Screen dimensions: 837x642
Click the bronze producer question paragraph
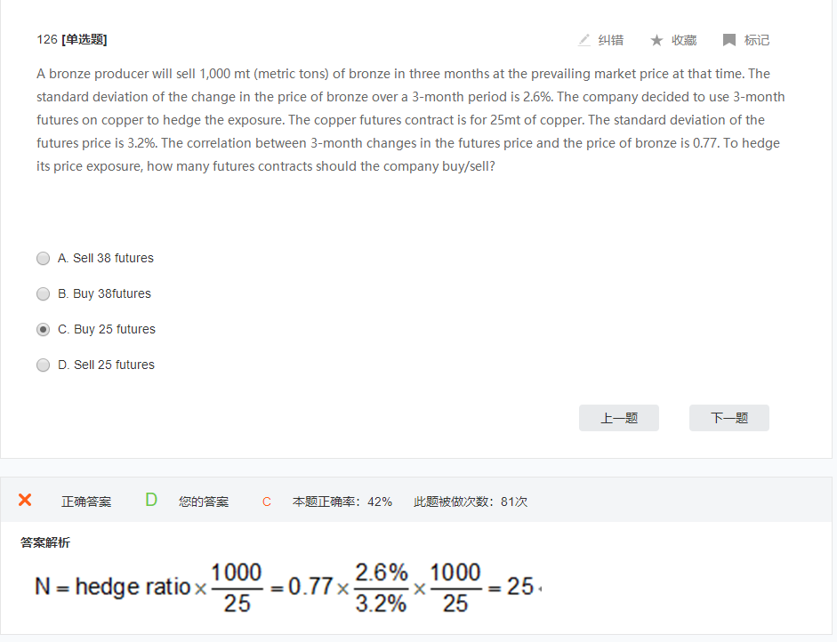(x=409, y=120)
